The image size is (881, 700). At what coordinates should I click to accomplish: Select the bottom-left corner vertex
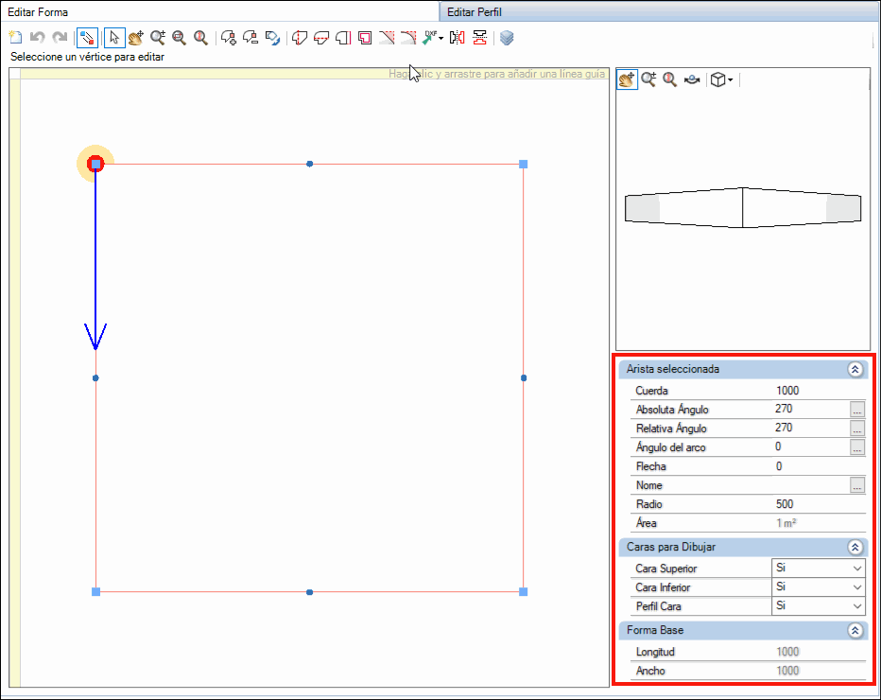pyautogui.click(x=96, y=592)
